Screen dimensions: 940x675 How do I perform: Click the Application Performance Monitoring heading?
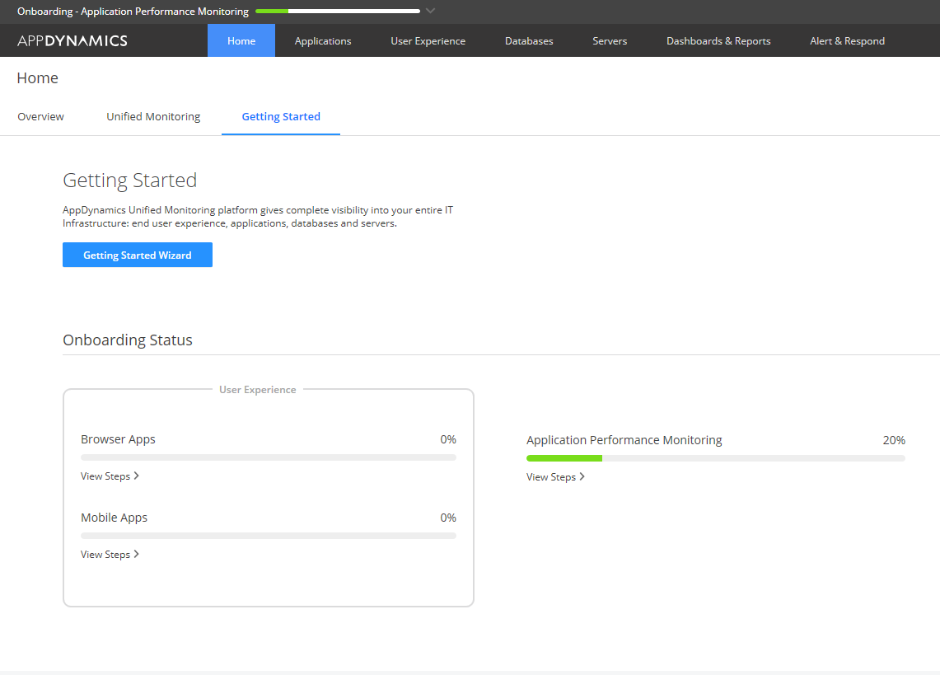pyautogui.click(x=624, y=440)
